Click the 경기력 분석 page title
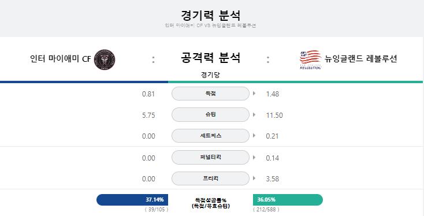424x216 pixels. (x=210, y=15)
